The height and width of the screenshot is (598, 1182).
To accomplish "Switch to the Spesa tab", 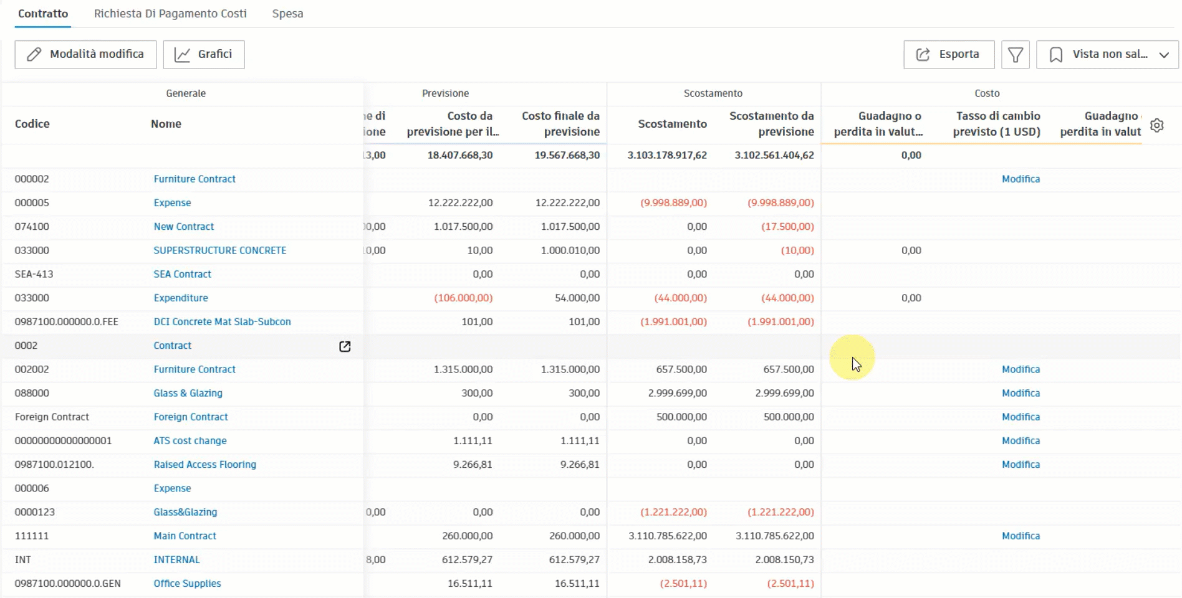I will pos(287,13).
